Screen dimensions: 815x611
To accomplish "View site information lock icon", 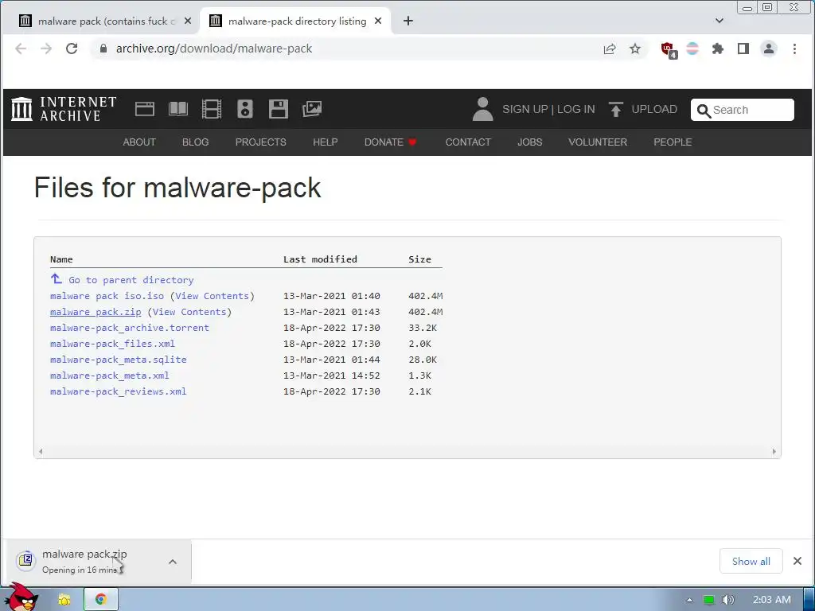I will pyautogui.click(x=103, y=49).
